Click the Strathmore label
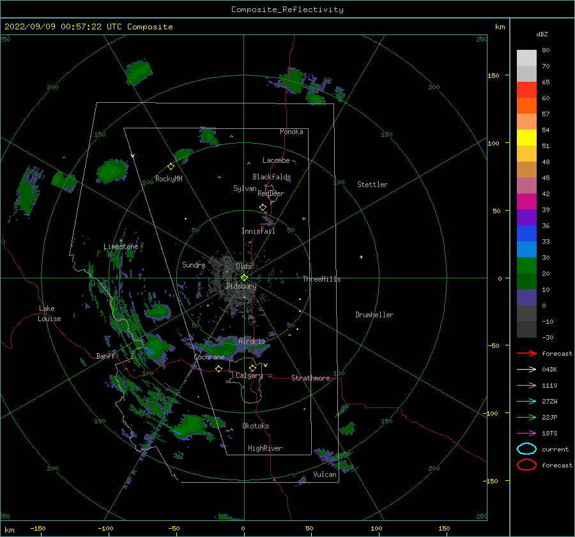Screen dimensions: 575x537 310,378
